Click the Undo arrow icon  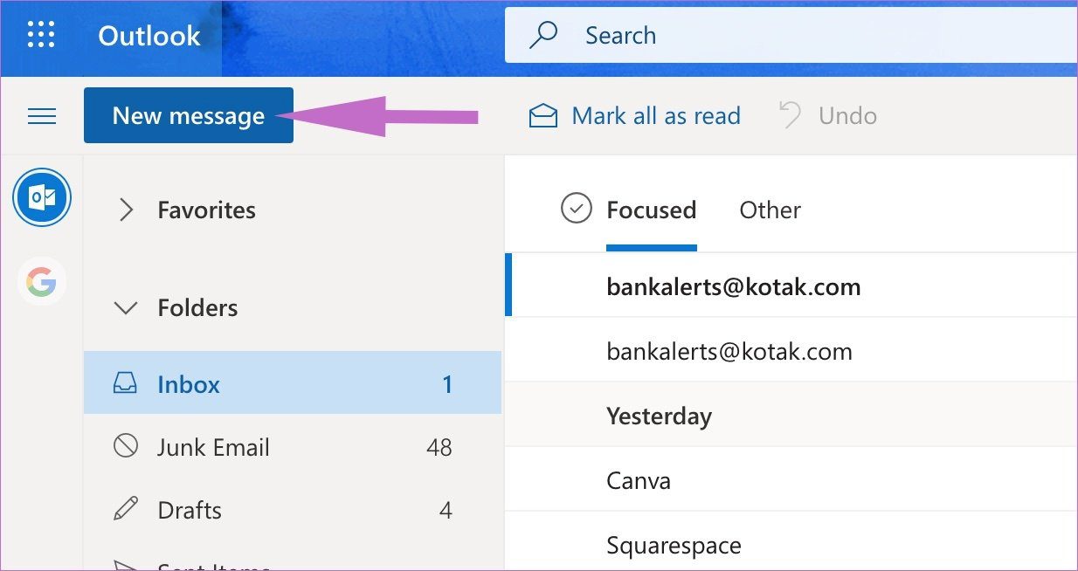790,115
